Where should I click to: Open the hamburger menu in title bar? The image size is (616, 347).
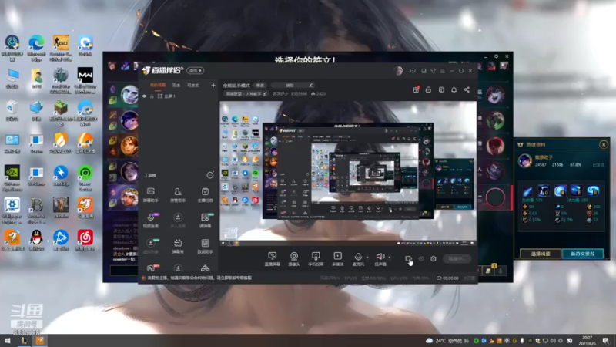pyautogui.click(x=442, y=71)
